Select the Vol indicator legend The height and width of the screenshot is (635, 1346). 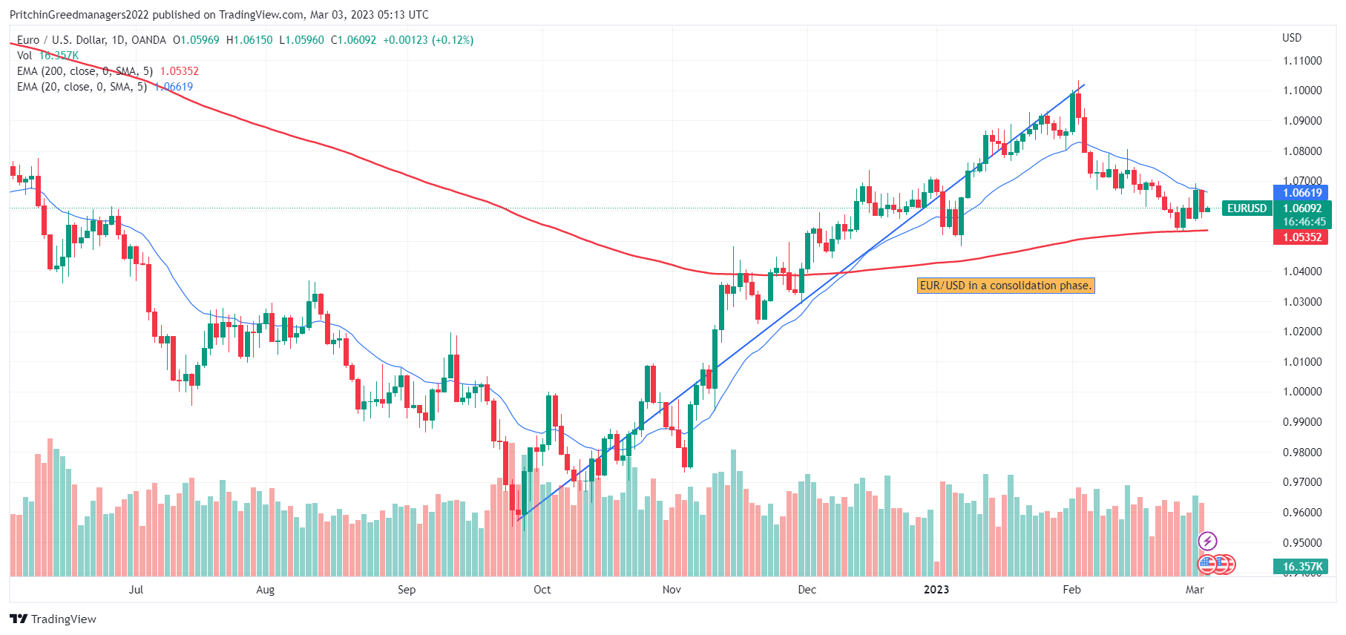(24, 56)
